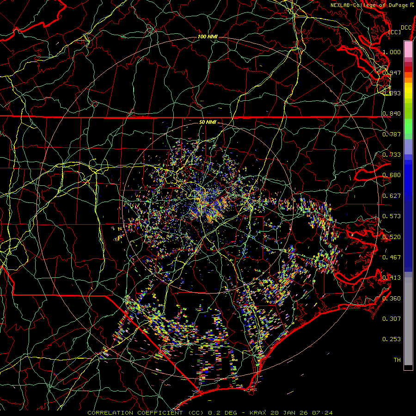Pick the orange segment of the color bar

pos(408,80)
